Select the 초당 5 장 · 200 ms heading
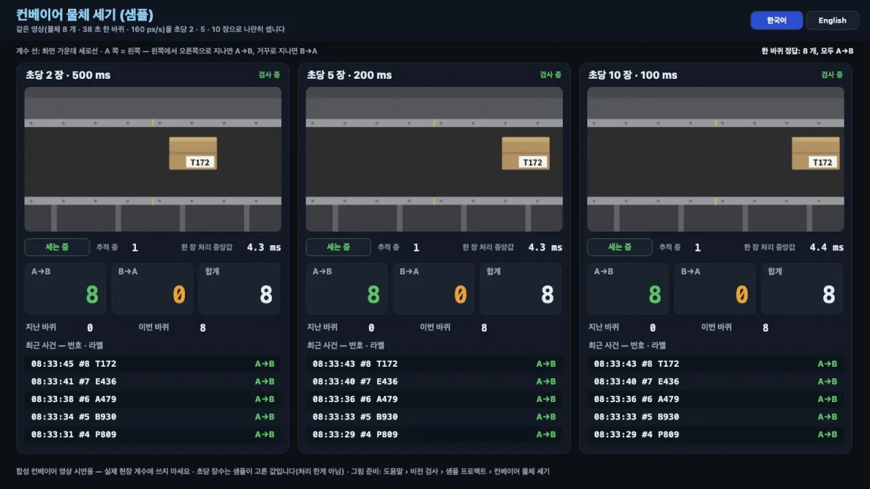 [349, 75]
